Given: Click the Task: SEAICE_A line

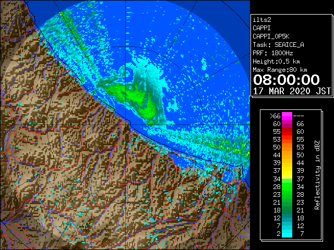Looking at the screenshot, I should 278,45.
